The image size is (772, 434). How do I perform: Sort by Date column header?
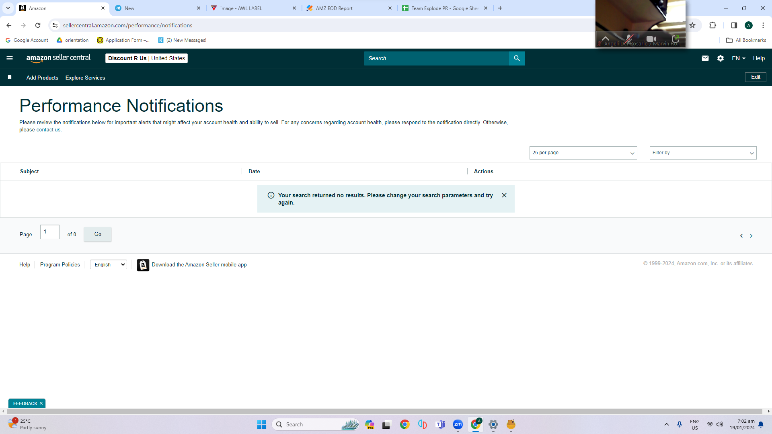click(x=254, y=171)
